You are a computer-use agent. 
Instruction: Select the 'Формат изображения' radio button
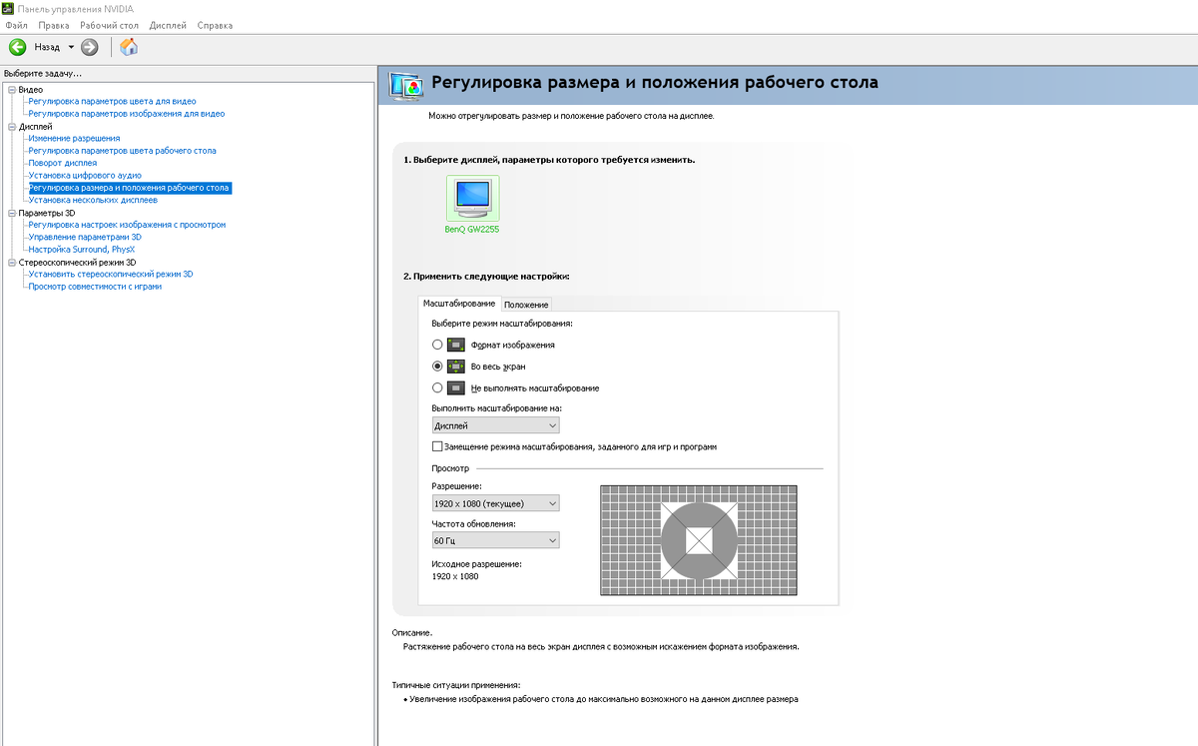pyautogui.click(x=437, y=345)
